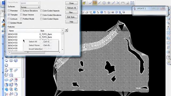Enable the Profiled Model checkbox

pyautogui.click(x=21, y=19)
